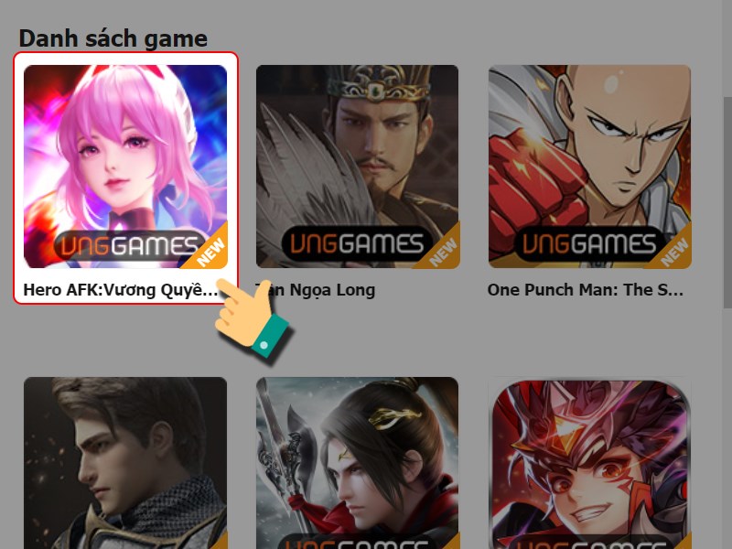
Task: Choose the game icon showing man in chainmail scarf
Action: coord(125,463)
